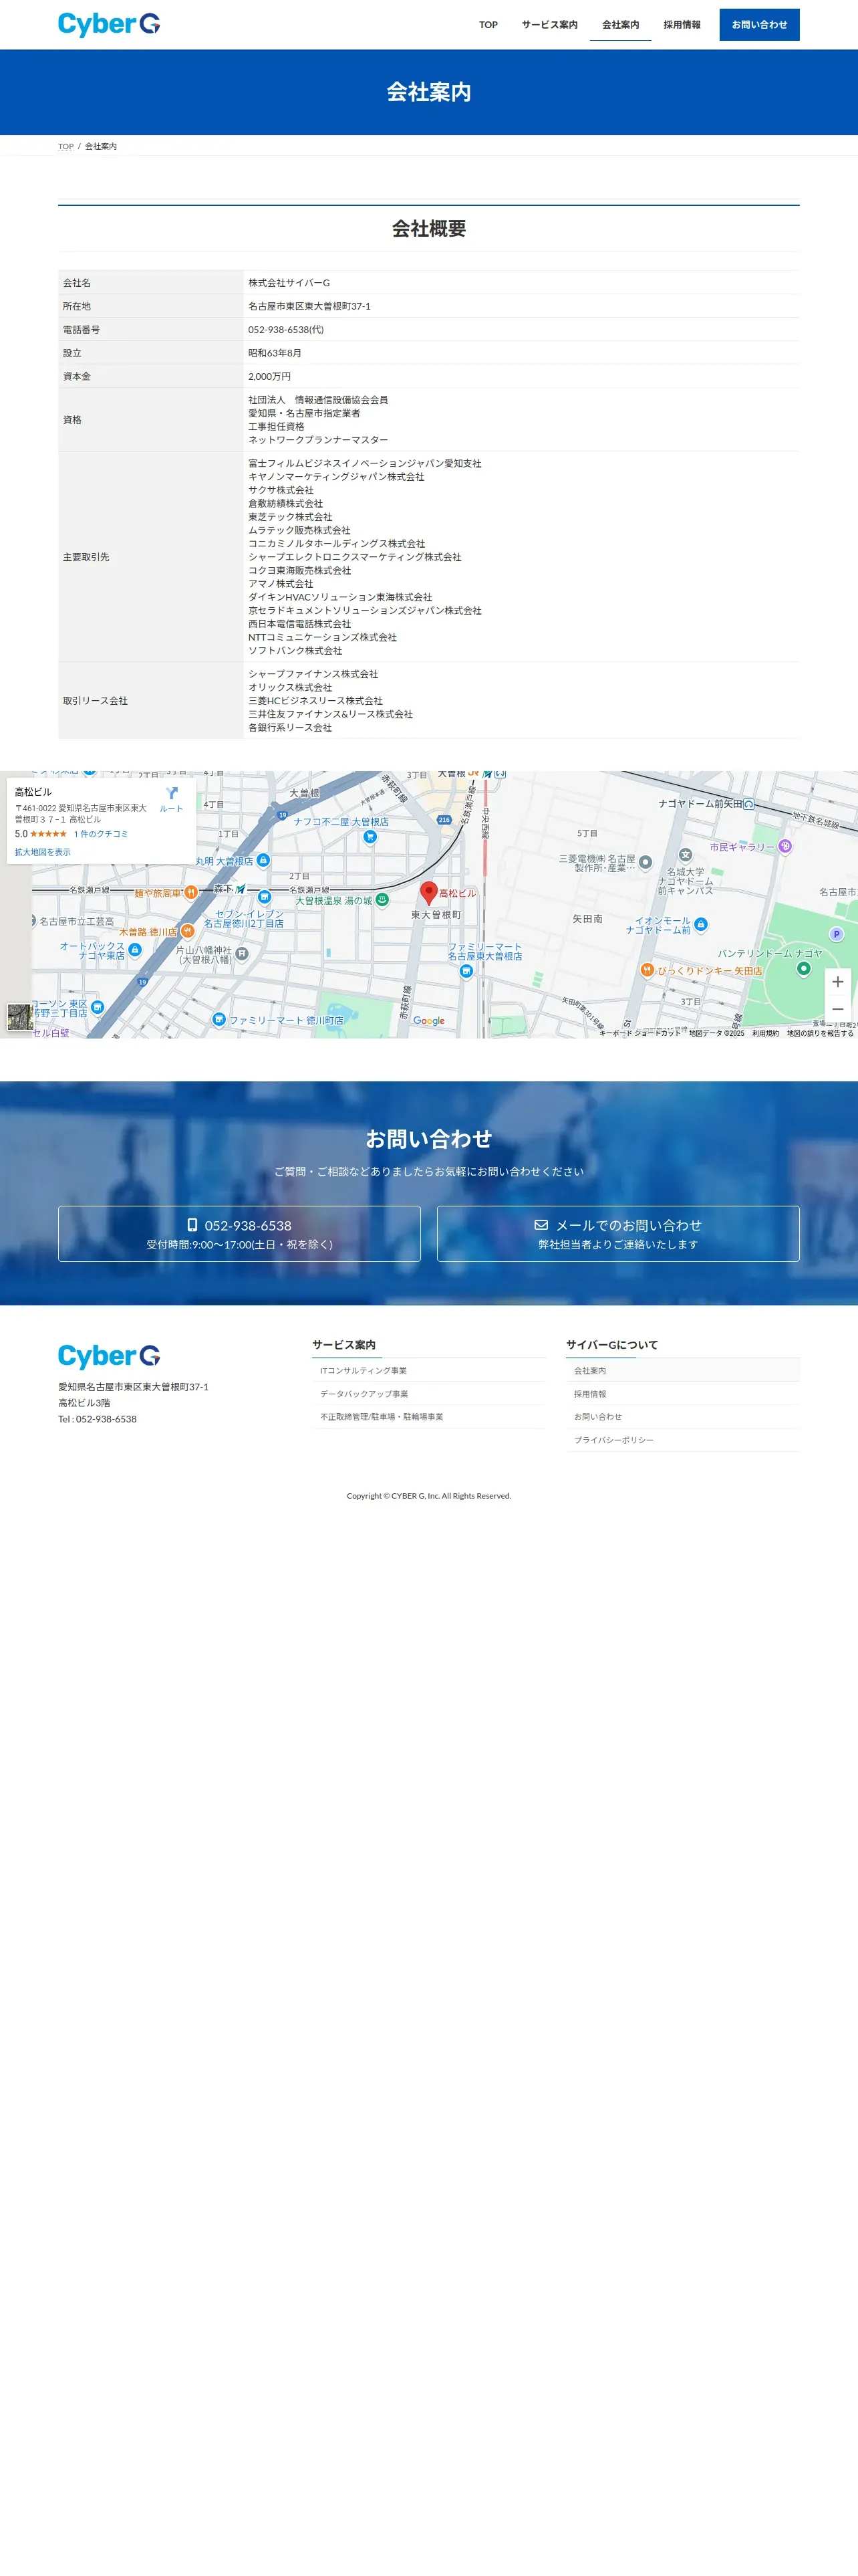
Task: Select 会社案内 in the top navigation
Action: click(x=620, y=25)
